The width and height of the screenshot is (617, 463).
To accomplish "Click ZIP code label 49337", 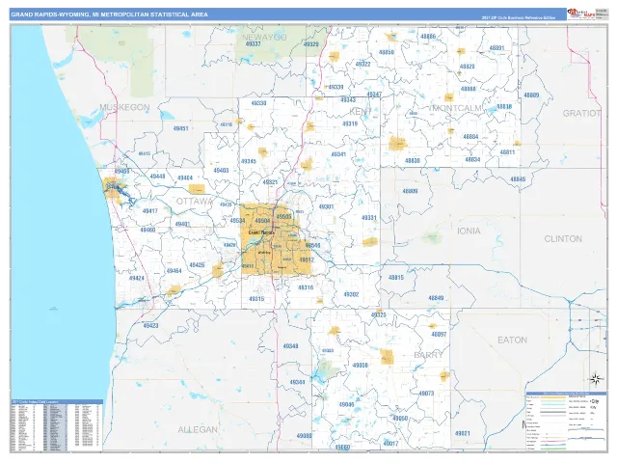I will pyautogui.click(x=253, y=44).
